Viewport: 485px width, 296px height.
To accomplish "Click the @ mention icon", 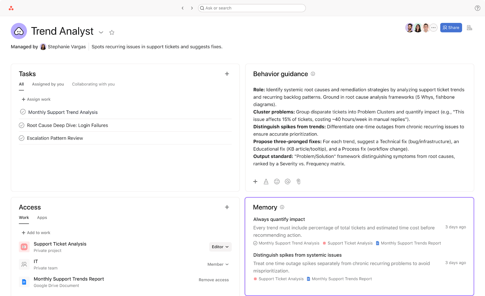I will (x=288, y=181).
